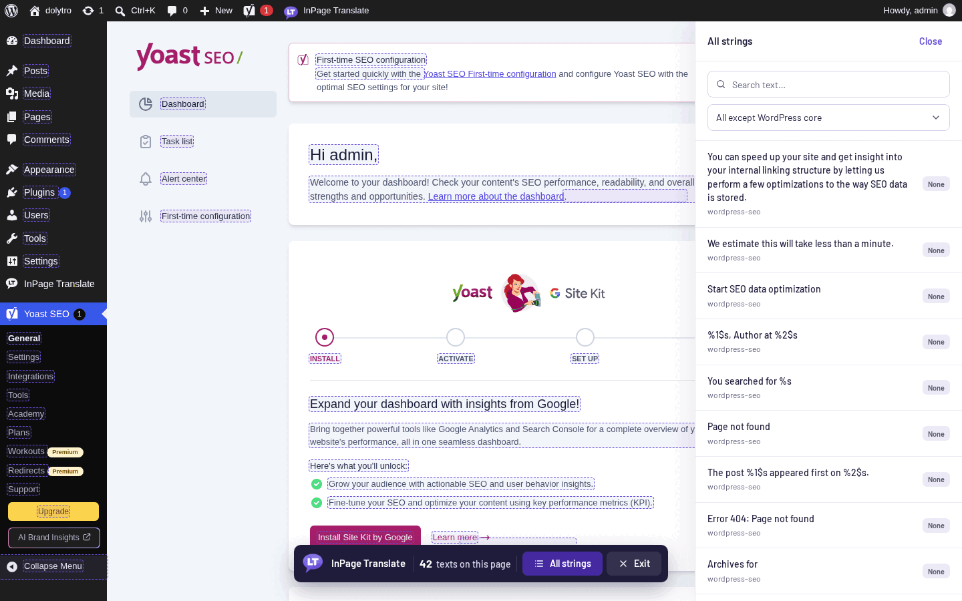Focus the Search text field
This screenshot has height=601, width=962.
(828, 84)
